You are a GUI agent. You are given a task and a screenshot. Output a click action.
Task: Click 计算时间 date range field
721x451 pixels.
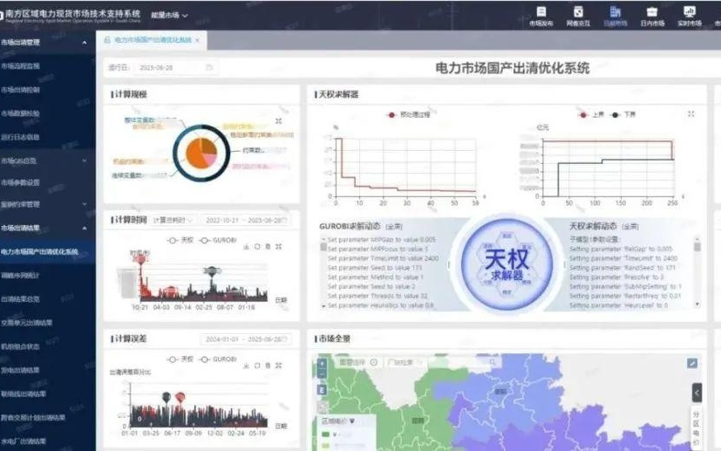(246, 221)
